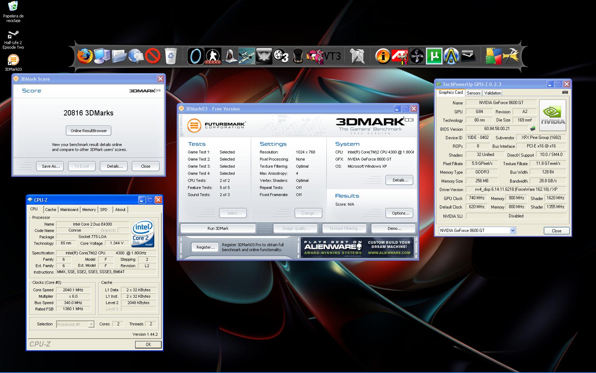Screen dimensions: 596x373
Task: Click Close button in GPU-Z
Action: 557,231
